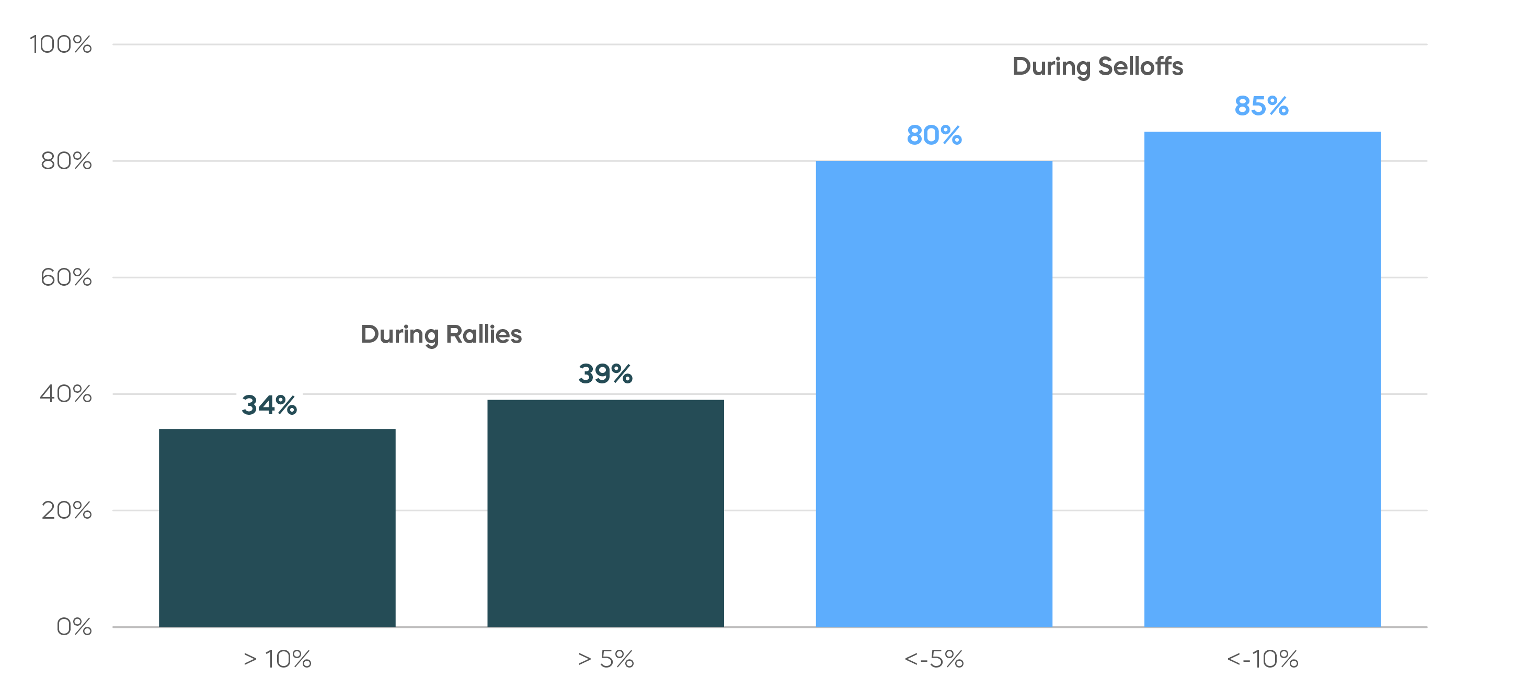The width and height of the screenshot is (1525, 690).
Task: Click the 85% light blue bar
Action: (1263, 379)
